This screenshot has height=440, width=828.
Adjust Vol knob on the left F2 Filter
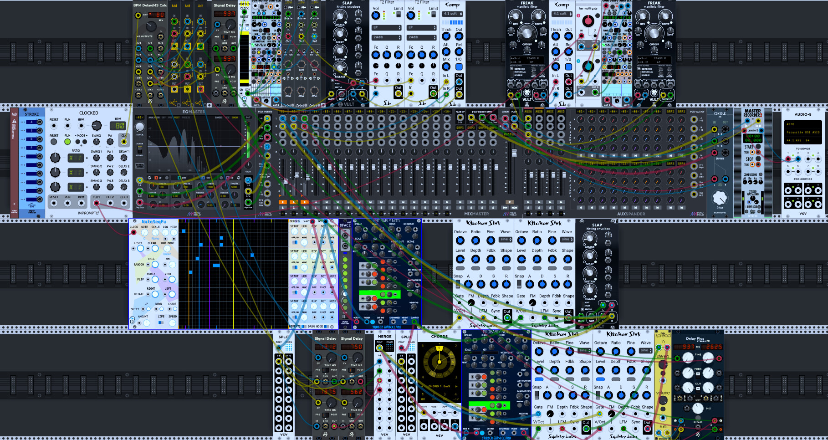click(376, 15)
